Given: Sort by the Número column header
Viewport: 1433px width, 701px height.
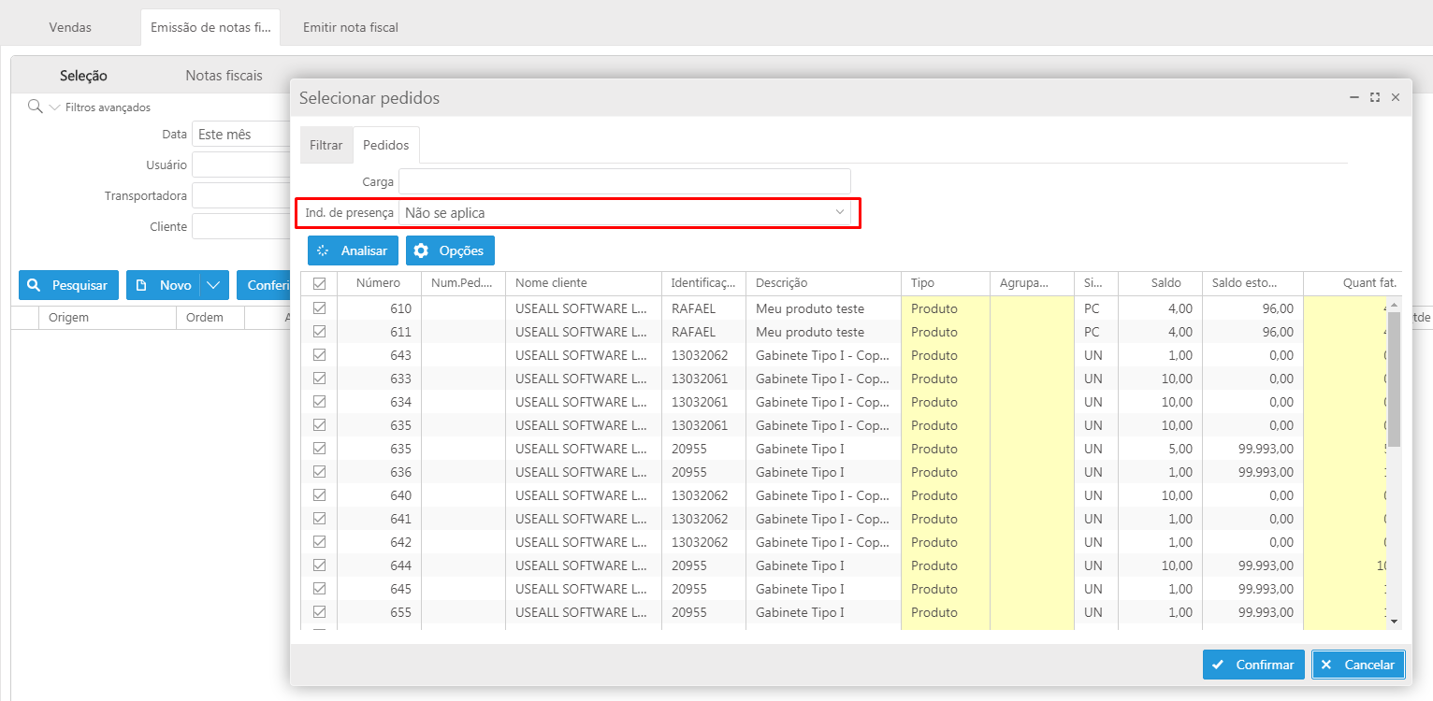Looking at the screenshot, I should (x=379, y=283).
